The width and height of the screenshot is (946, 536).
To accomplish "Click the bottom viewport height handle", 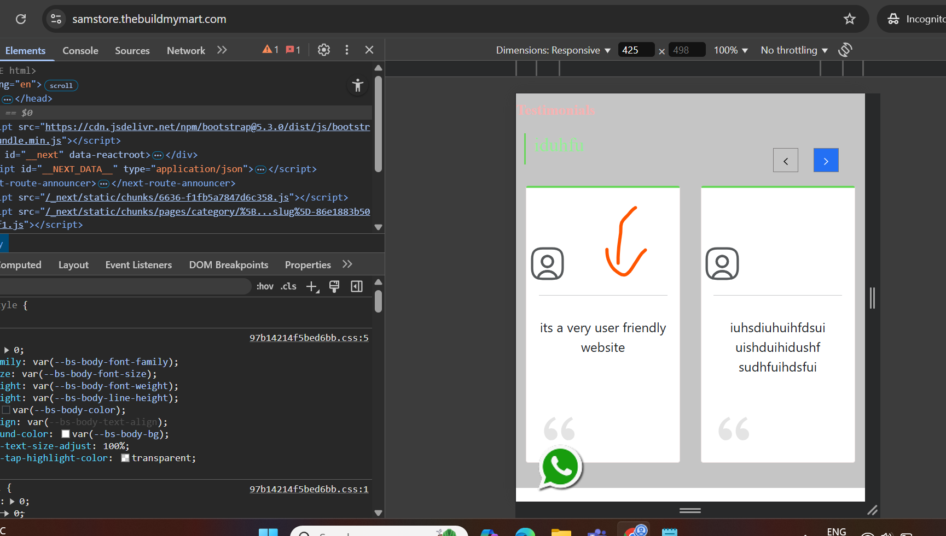I will click(x=690, y=511).
